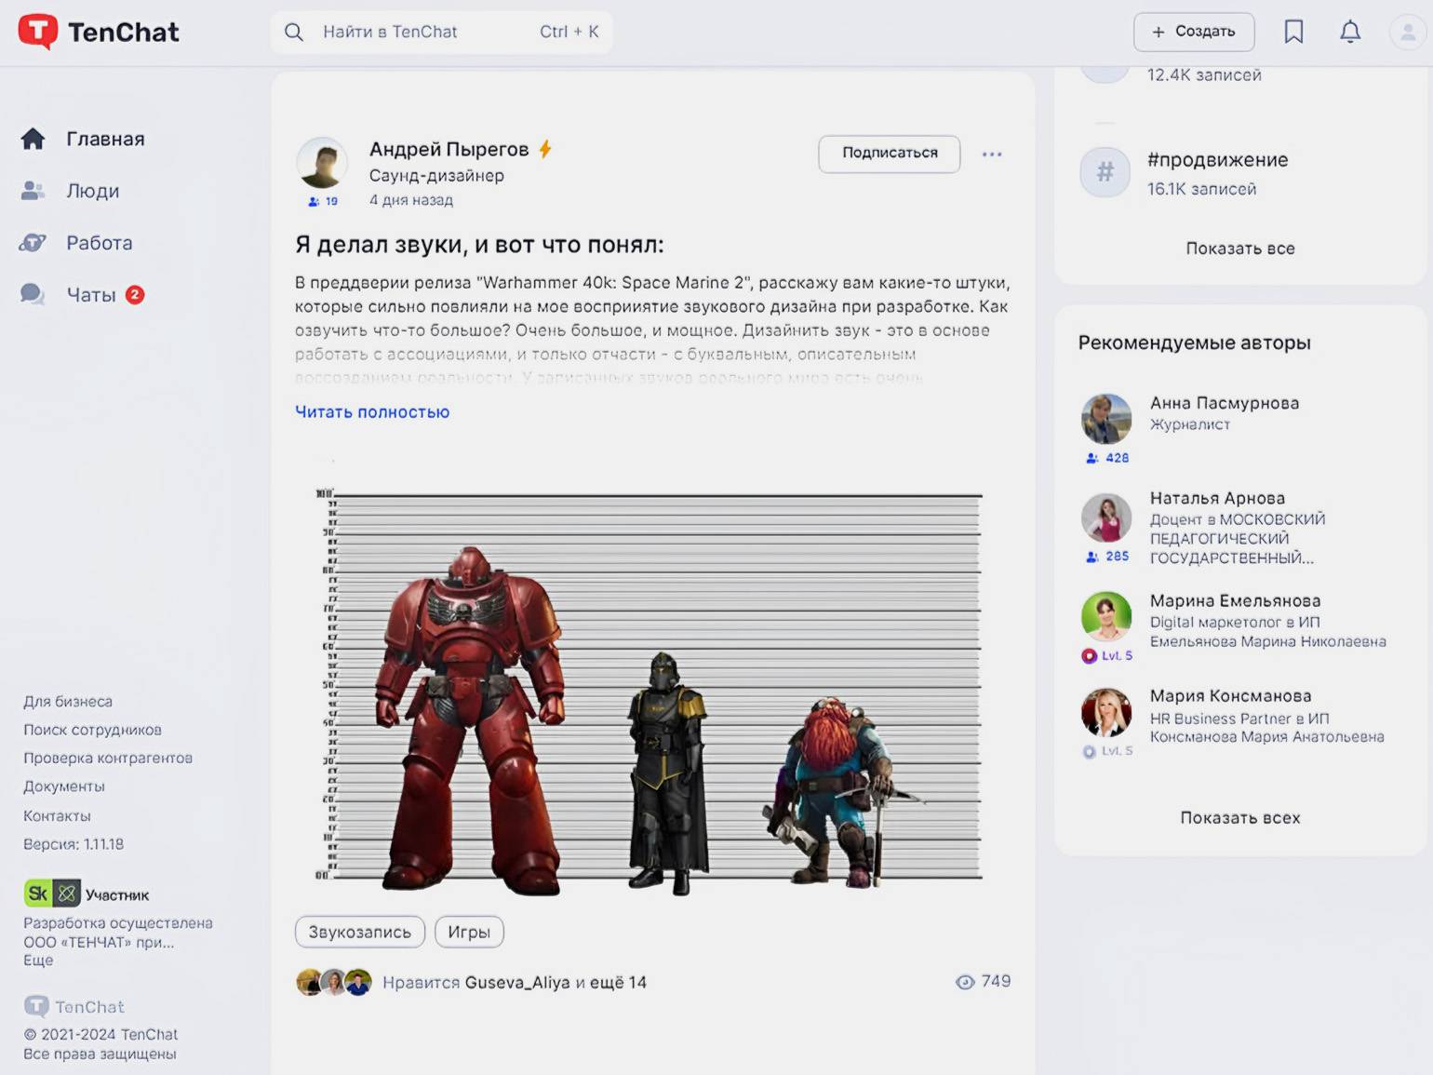
Task: Click the likers' avatars under the post
Action: [x=334, y=982]
